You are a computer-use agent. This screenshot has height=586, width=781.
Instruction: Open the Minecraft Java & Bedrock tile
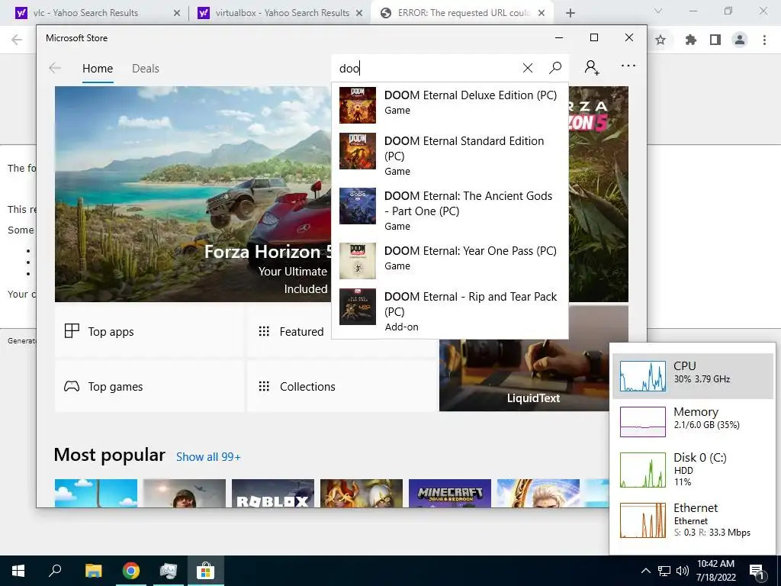click(450, 494)
